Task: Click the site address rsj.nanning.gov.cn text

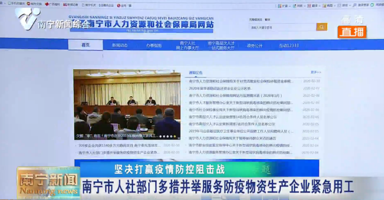Action: [143, 31]
